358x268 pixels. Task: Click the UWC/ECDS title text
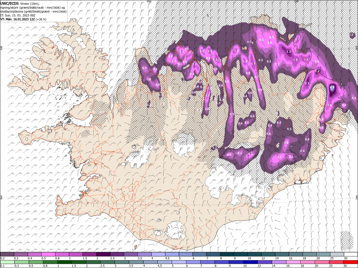click(x=10, y=3)
